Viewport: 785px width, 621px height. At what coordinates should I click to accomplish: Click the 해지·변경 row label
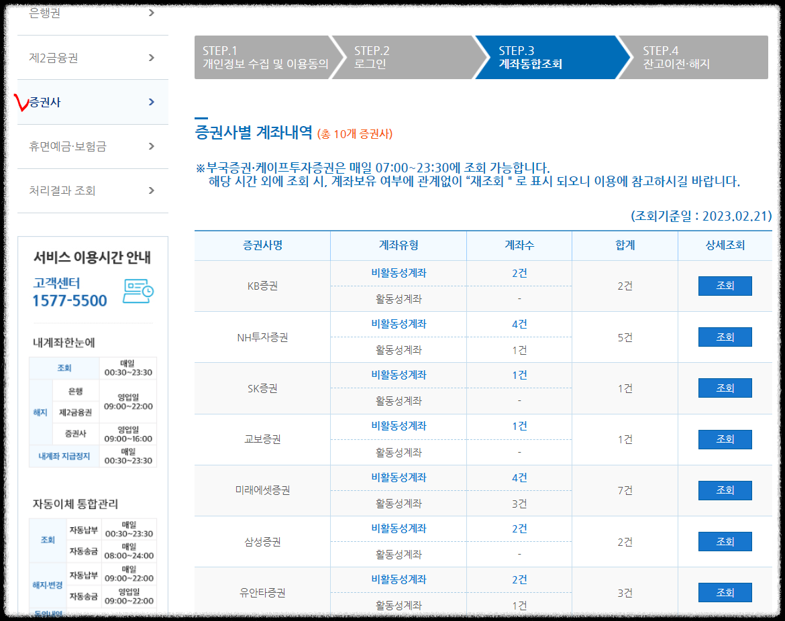[x=48, y=585]
